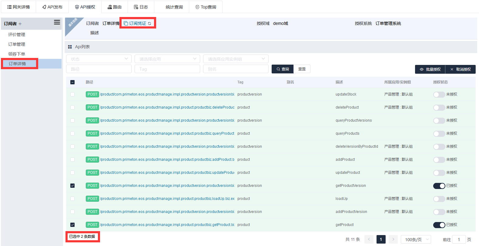Check the checkbox for the deleteProduct row
Viewport: 479px width, 246px height.
[72, 107]
